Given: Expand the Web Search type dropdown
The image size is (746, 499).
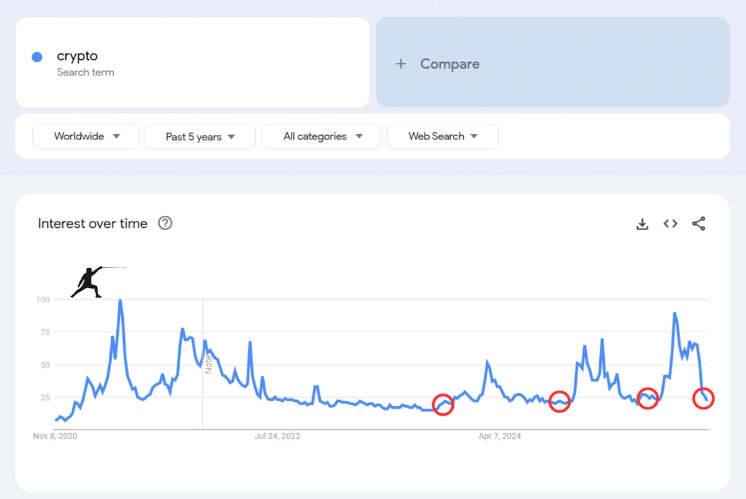Looking at the screenshot, I should coord(443,136).
